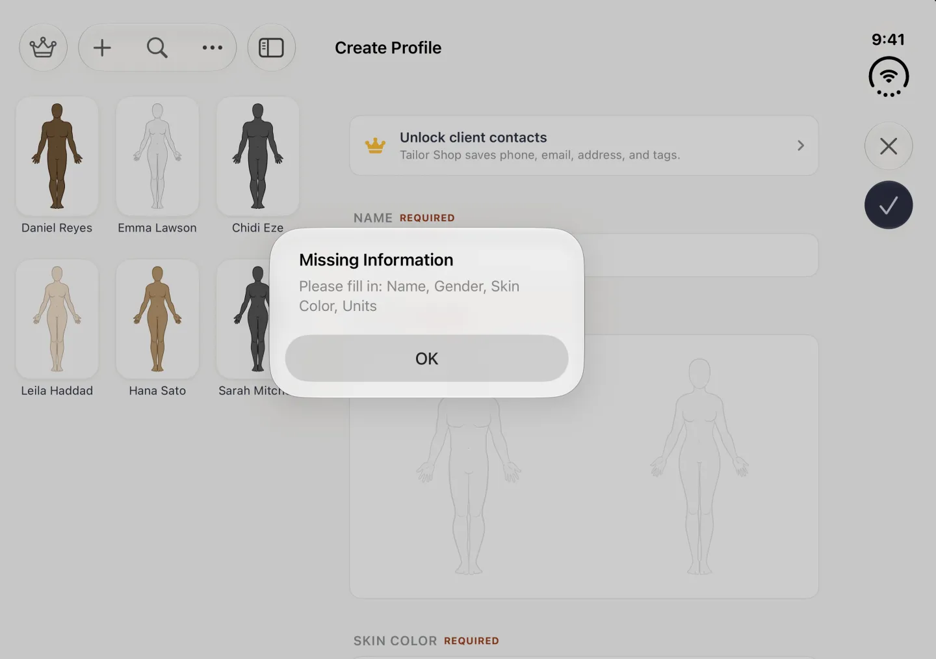Screen dimensions: 936x659
Task: Select Daniel Reyes profile thumbnail
Action: 57,156
